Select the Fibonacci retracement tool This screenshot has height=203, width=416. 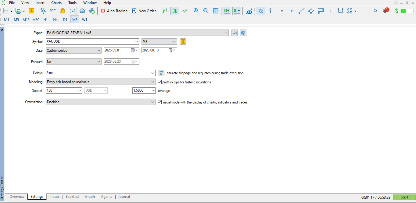tap(321, 11)
